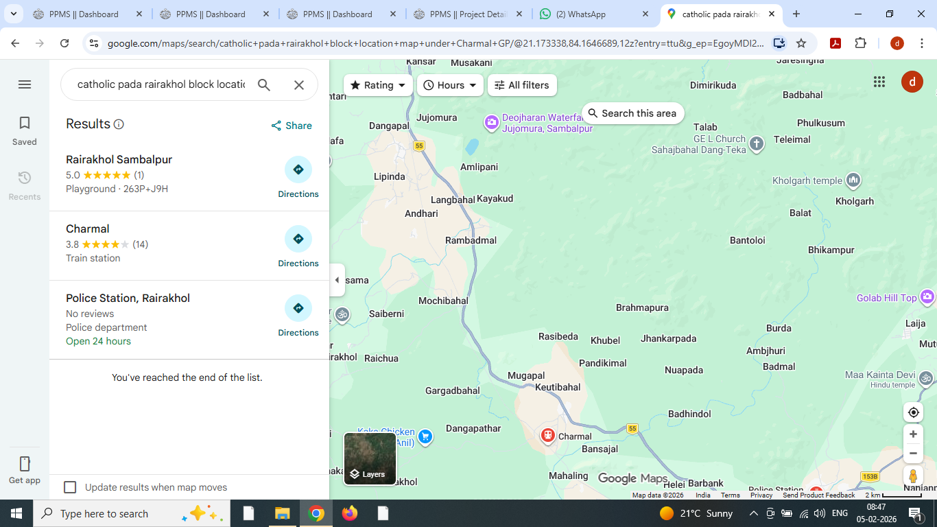Open the All filters panel

click(522, 85)
